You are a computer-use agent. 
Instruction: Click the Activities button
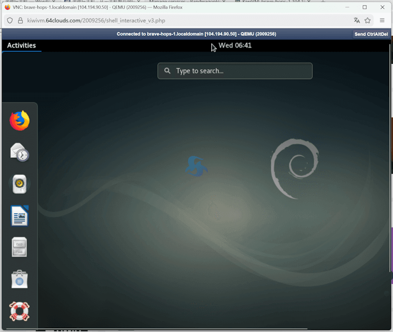coord(22,46)
